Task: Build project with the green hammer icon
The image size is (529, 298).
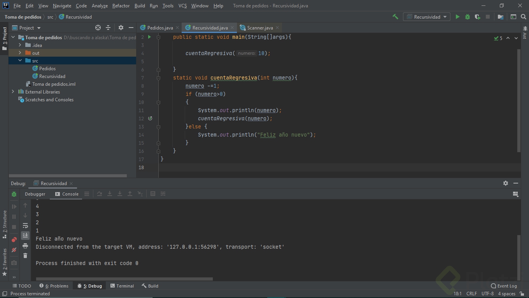Action: 395,17
